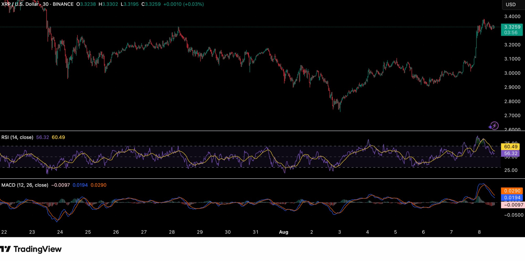525x261 pixels.
Task: Click the purple lightning bolt icon
Action: [x=494, y=126]
